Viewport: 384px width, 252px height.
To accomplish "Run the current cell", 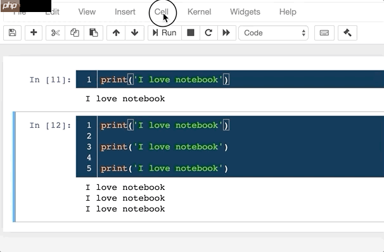I will (x=165, y=33).
